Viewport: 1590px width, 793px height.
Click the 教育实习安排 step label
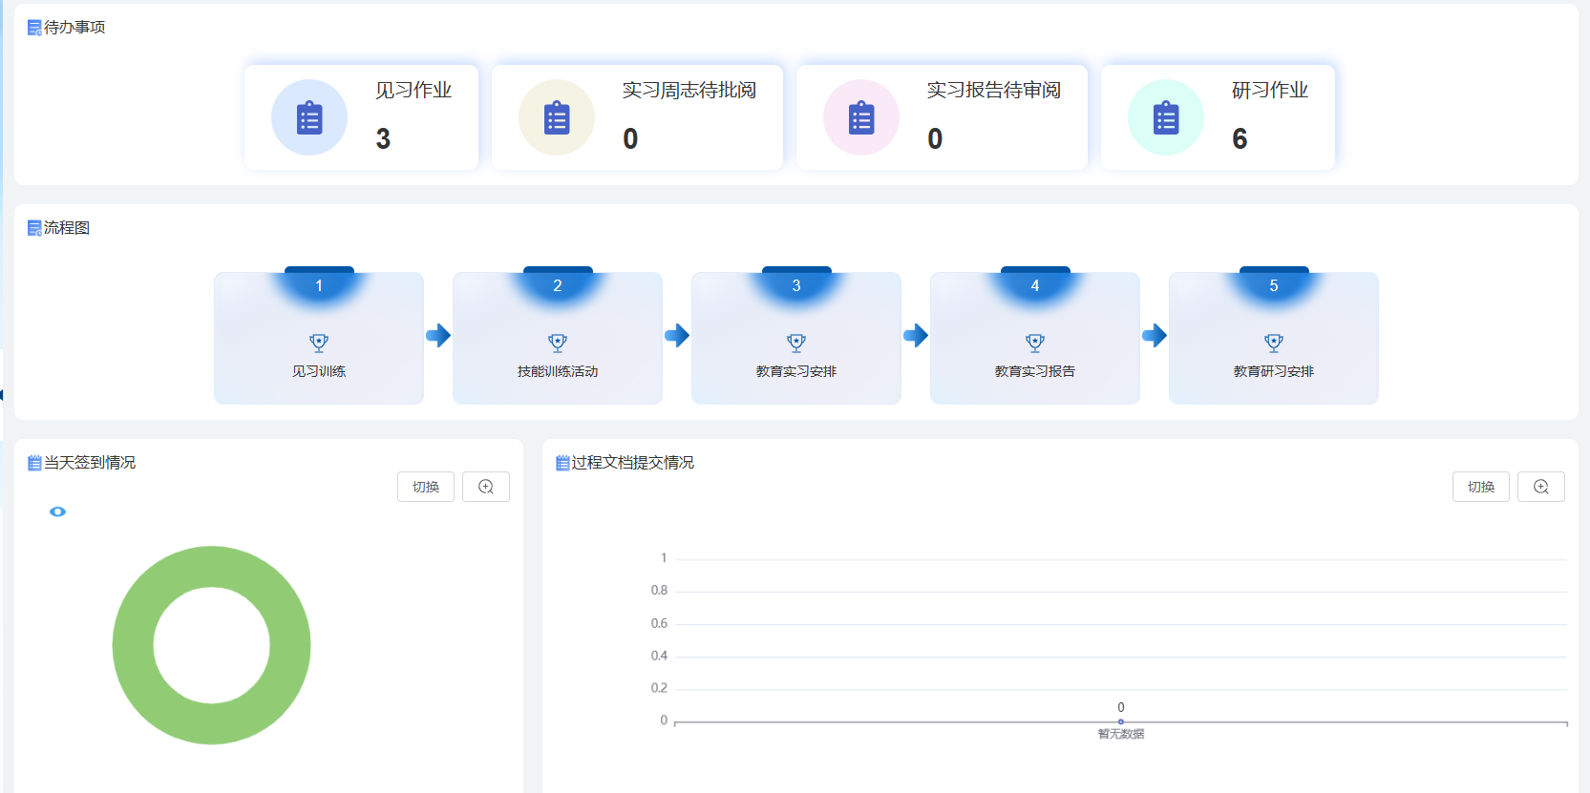point(796,371)
